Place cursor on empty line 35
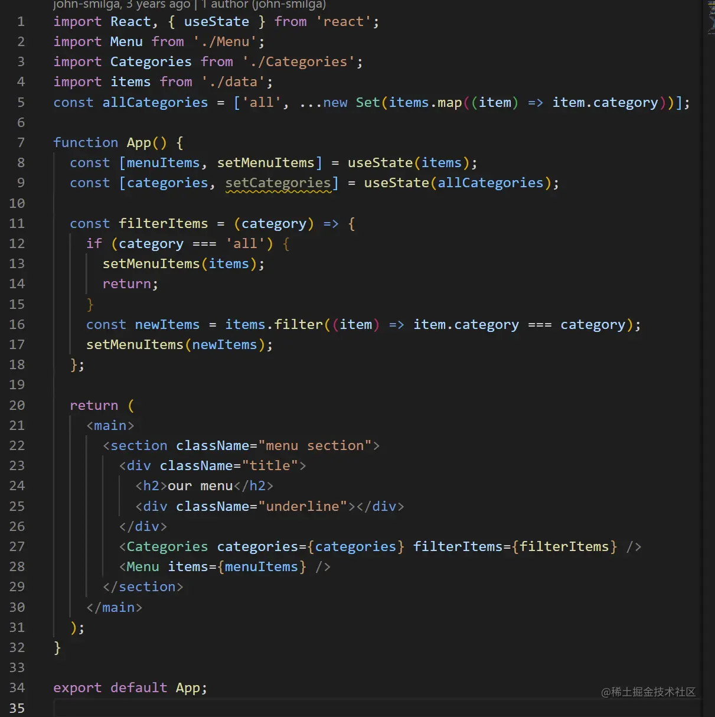 pyautogui.click(x=378, y=708)
